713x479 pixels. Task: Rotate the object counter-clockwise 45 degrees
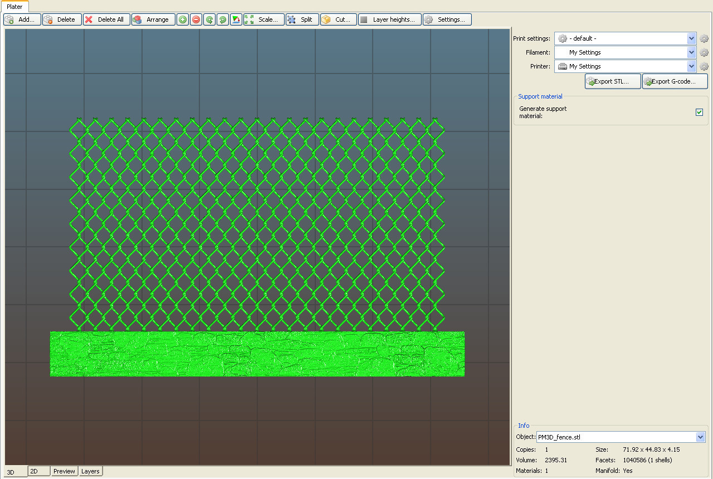click(209, 19)
